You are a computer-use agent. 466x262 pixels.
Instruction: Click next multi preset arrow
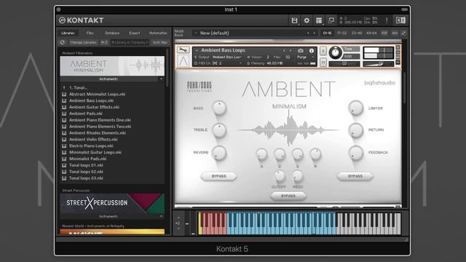pos(314,33)
